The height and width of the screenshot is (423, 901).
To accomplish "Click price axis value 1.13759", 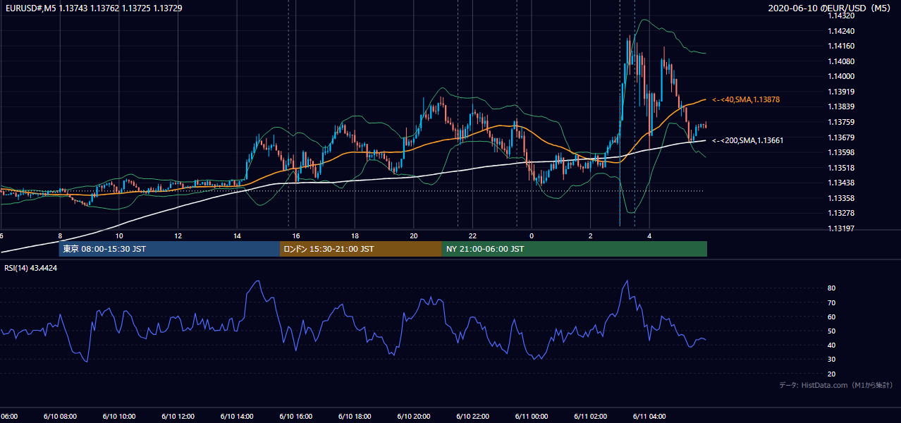I will (x=840, y=122).
